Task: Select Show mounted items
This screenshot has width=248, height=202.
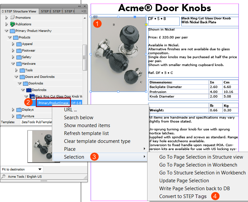Action: (x=100, y=125)
